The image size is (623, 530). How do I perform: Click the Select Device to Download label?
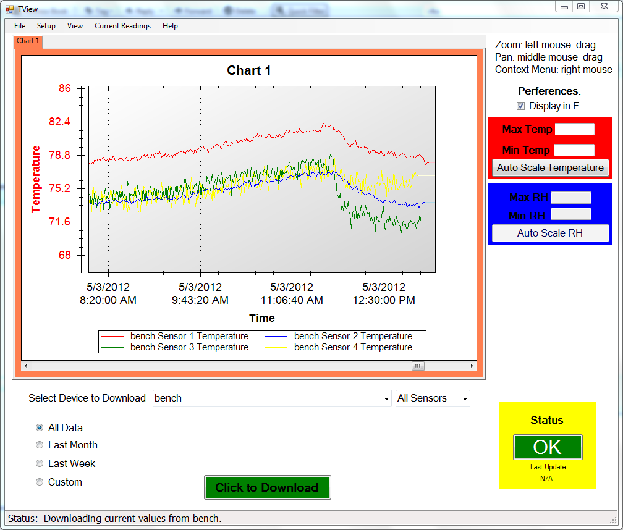pyautogui.click(x=87, y=398)
